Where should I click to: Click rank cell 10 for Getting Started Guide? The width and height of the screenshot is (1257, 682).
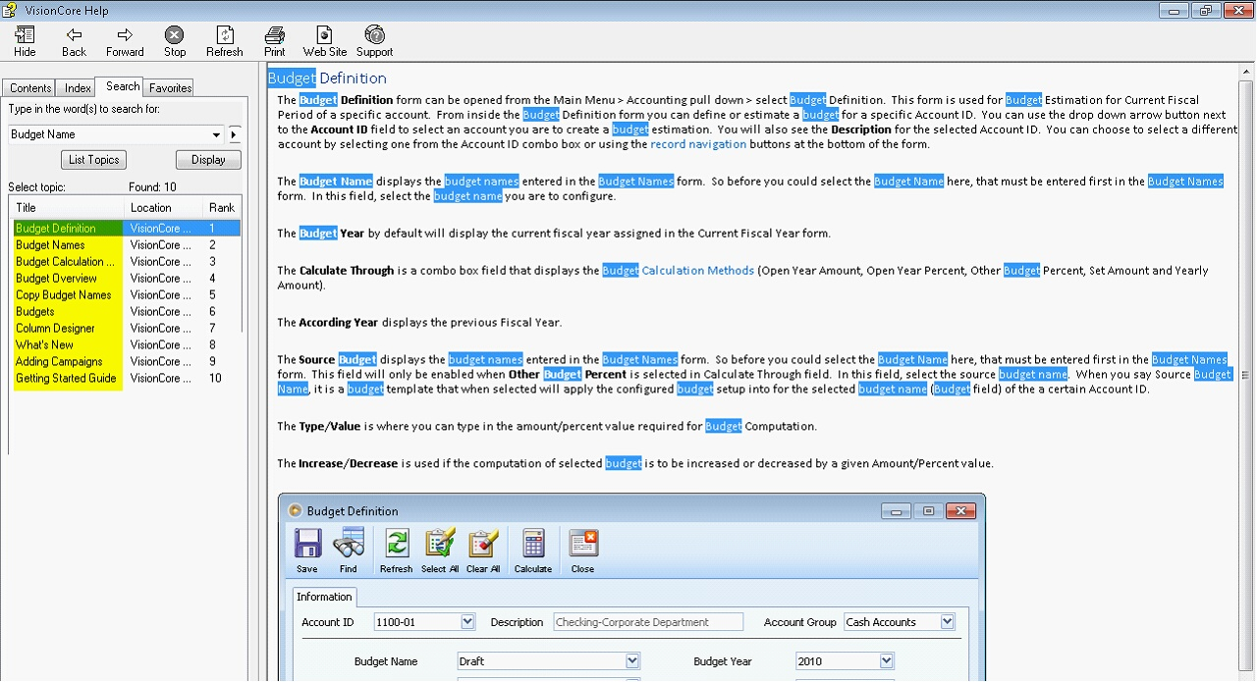215,379
